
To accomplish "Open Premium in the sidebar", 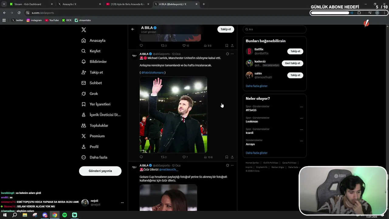I will (93, 136).
